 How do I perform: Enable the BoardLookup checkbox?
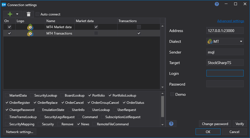click(x=62, y=95)
